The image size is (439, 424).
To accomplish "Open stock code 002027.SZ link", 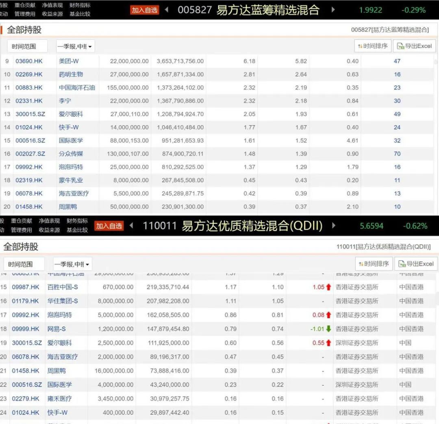I will [30, 154].
